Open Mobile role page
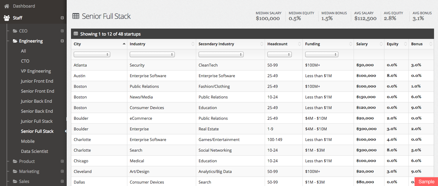This screenshot has width=438, height=186. click(28, 141)
